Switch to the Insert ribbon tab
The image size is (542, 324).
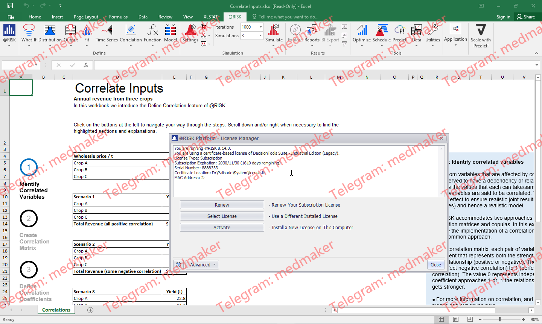[57, 17]
